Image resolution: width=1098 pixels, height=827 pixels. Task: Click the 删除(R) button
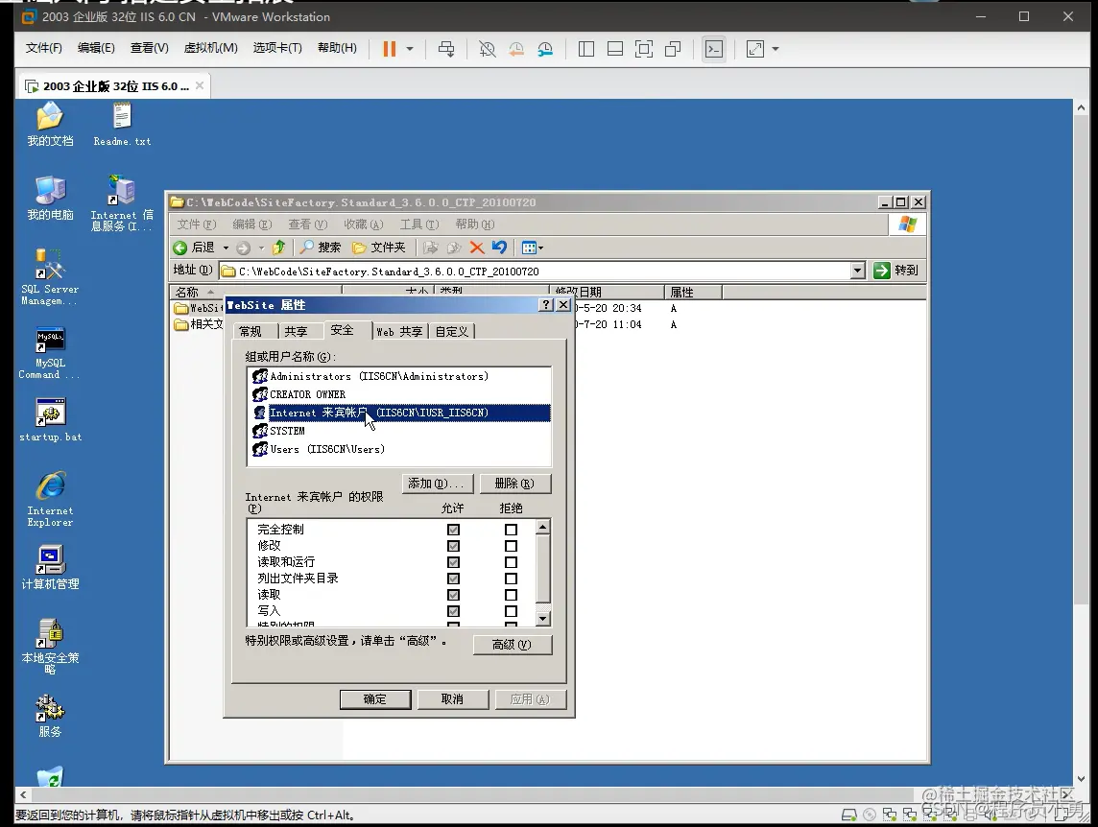(515, 484)
